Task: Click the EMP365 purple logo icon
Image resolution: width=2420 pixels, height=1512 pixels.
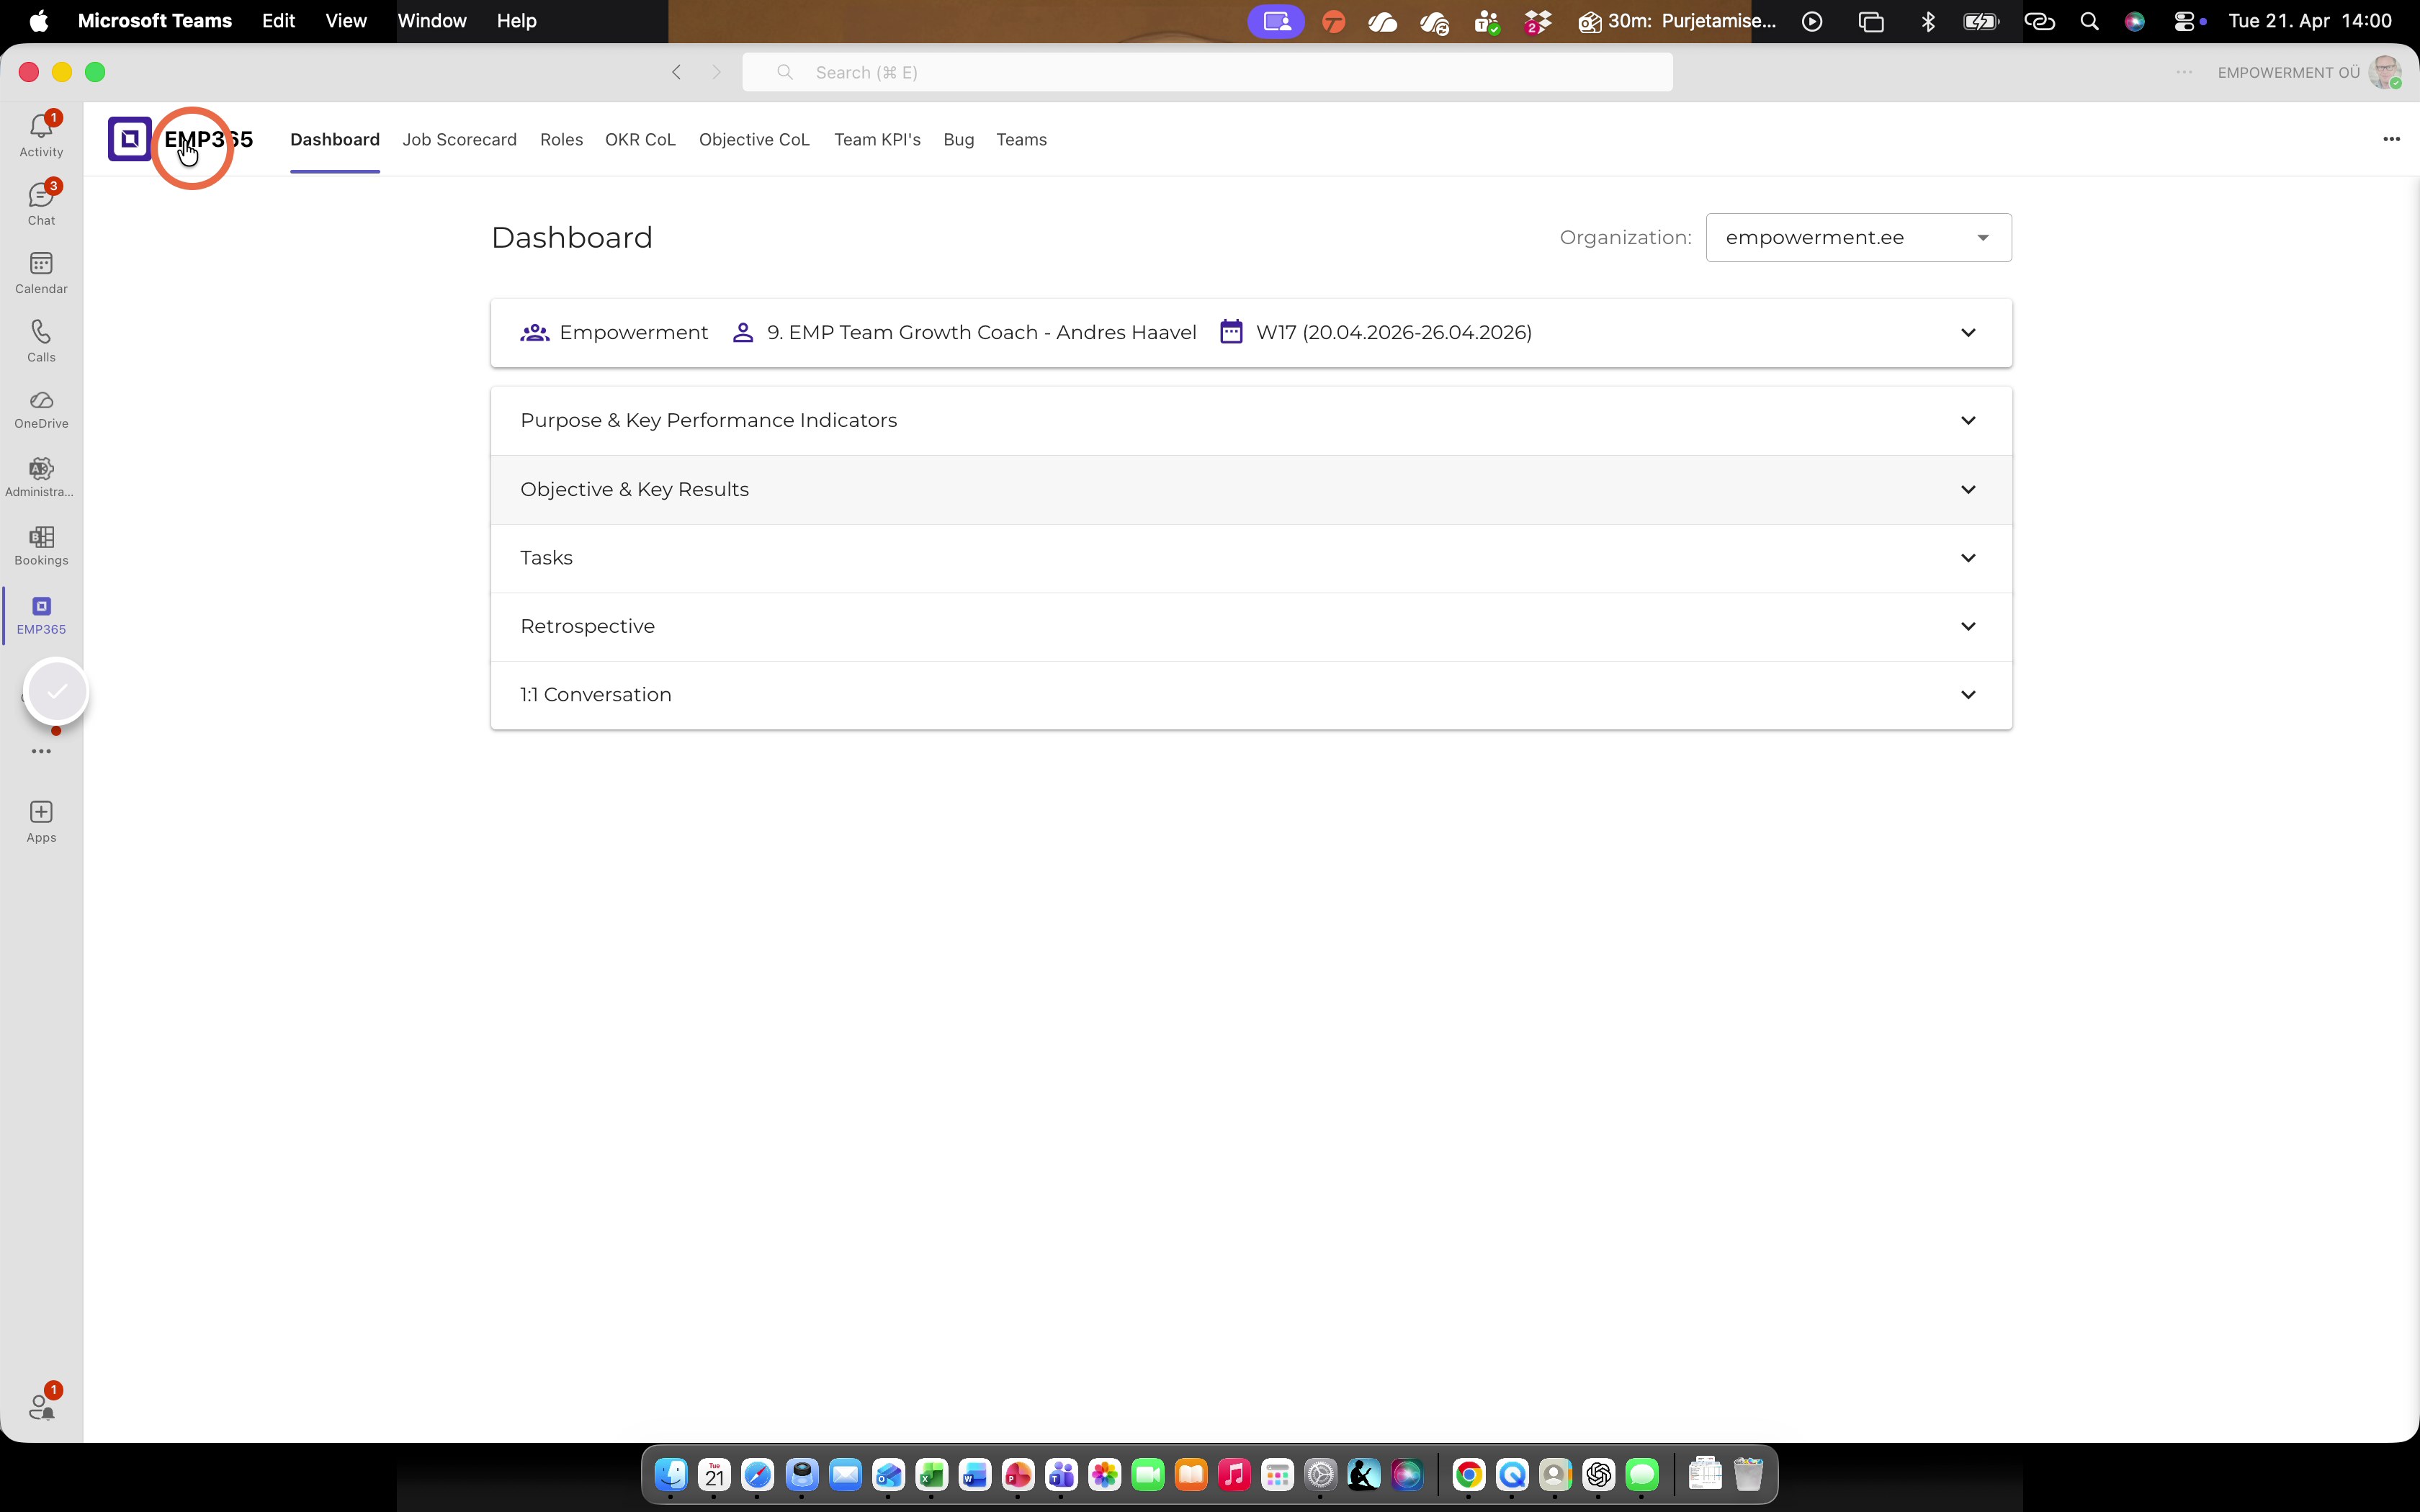Action: (x=130, y=139)
